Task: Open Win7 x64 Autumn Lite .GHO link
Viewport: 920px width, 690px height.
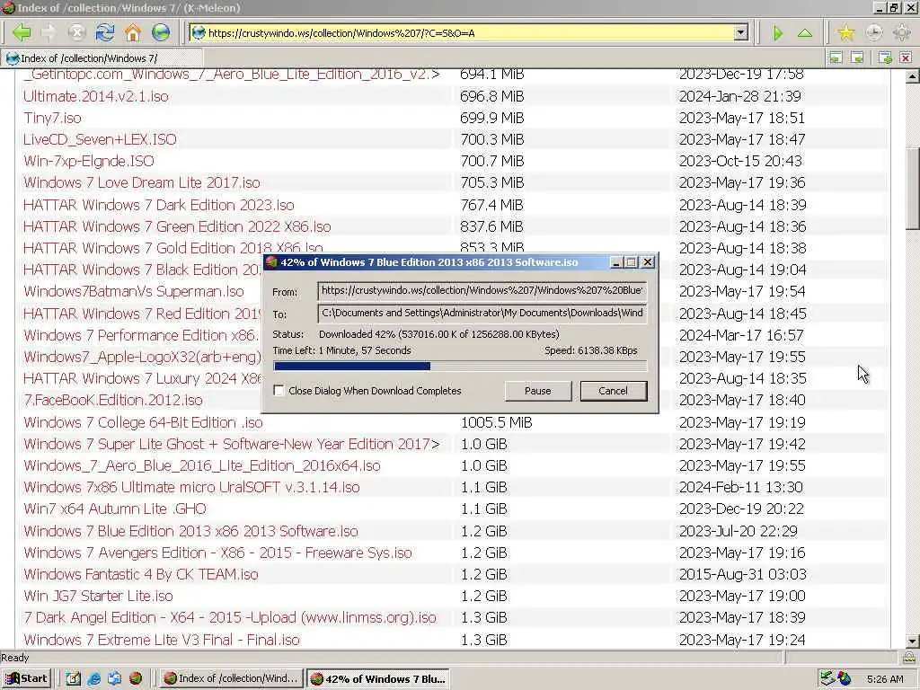Action: (x=115, y=509)
